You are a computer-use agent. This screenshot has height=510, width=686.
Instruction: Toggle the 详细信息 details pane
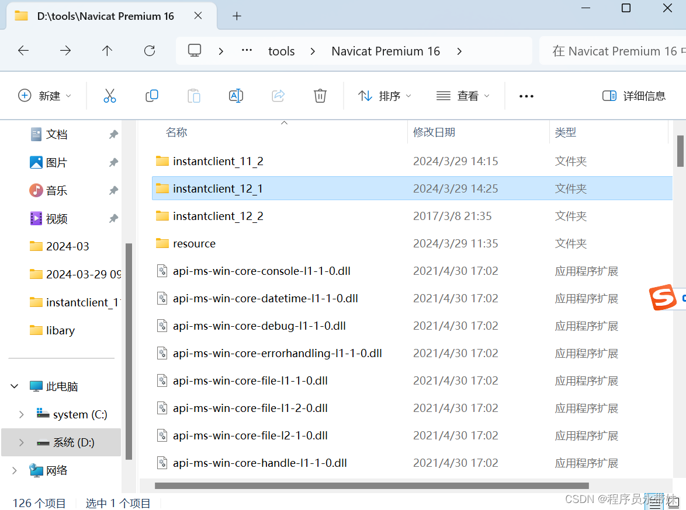tap(634, 95)
